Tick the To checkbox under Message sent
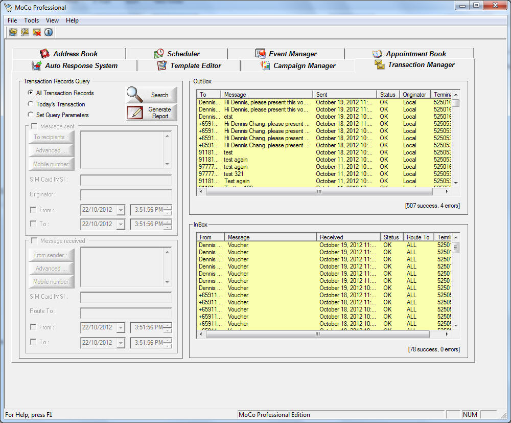The width and height of the screenshot is (511, 423). (33, 224)
